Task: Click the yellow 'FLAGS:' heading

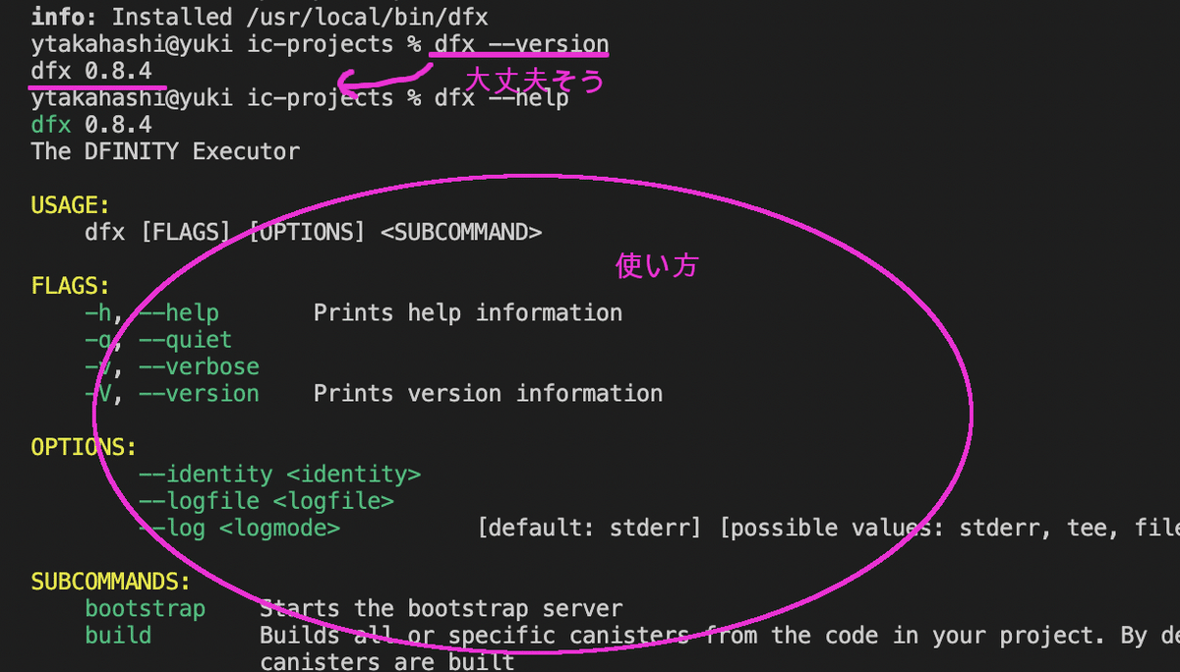Action: pos(71,286)
